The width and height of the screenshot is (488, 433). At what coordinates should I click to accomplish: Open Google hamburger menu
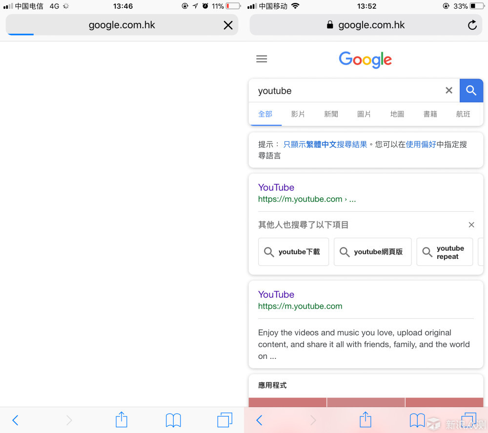262,59
